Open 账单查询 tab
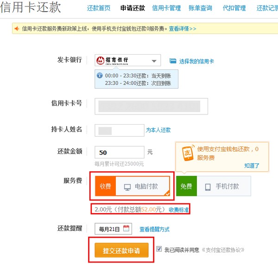Screen dimensions: 278x264 tap(200, 8)
